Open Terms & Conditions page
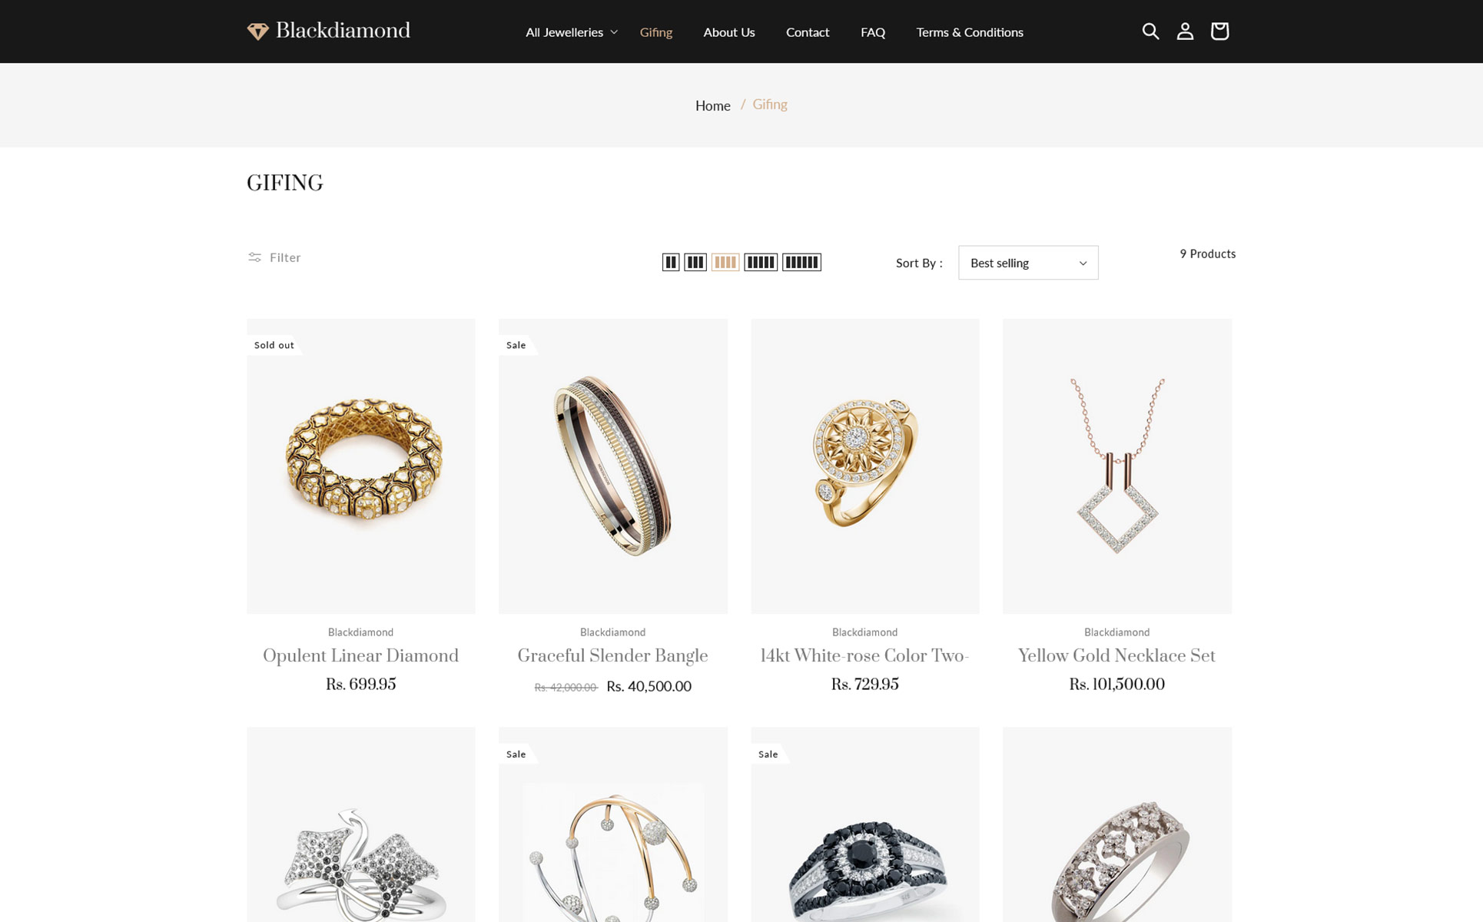Image resolution: width=1483 pixels, height=922 pixels. click(969, 32)
